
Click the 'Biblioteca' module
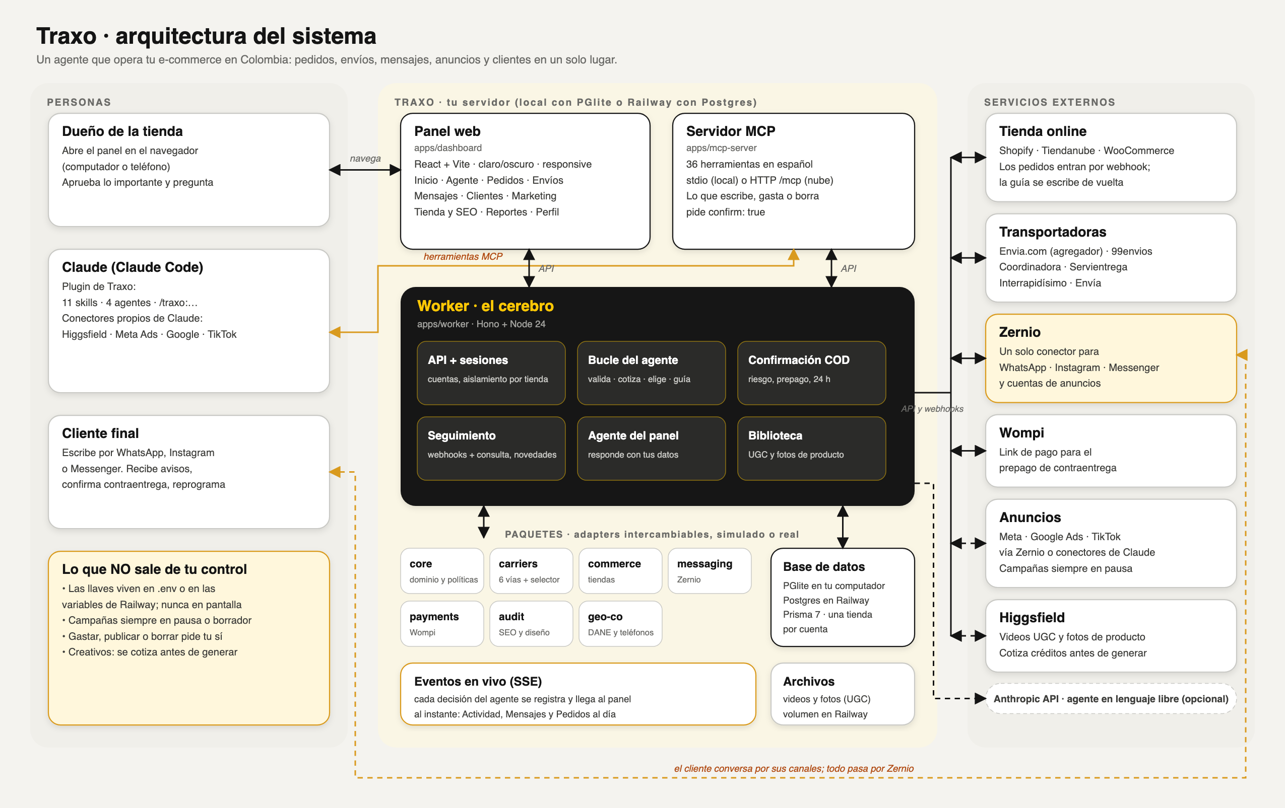[x=811, y=448]
